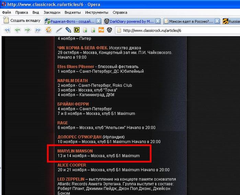Open the Инструменты menu

(96, 12)
